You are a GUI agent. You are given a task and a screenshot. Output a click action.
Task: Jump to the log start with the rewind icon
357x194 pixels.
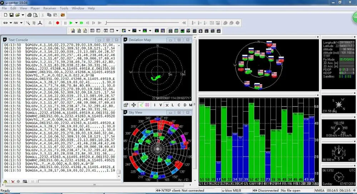pyautogui.click(x=100, y=23)
